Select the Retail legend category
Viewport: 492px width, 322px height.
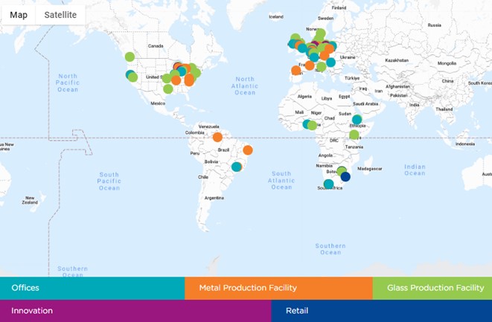[381, 311]
